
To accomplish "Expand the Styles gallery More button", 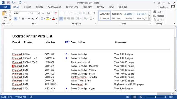I will 149,19.
